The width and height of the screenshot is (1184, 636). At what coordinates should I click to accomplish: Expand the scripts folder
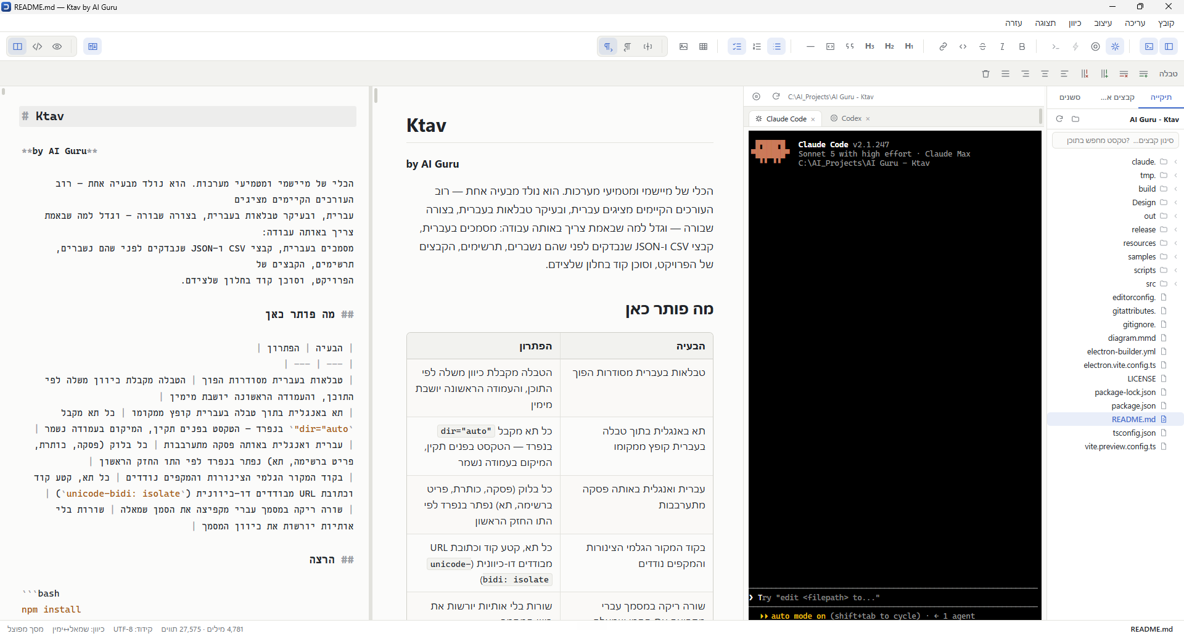1116,270
